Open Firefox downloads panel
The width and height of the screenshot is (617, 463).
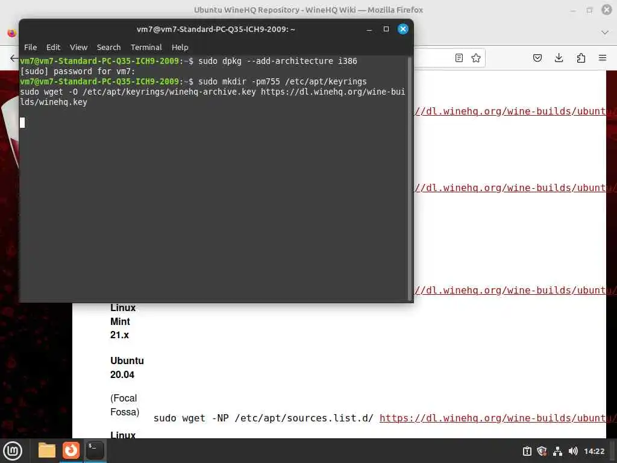click(x=559, y=58)
